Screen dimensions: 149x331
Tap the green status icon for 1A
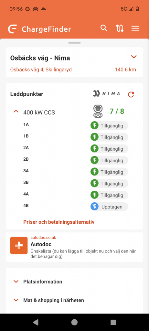pyautogui.click(x=94, y=126)
